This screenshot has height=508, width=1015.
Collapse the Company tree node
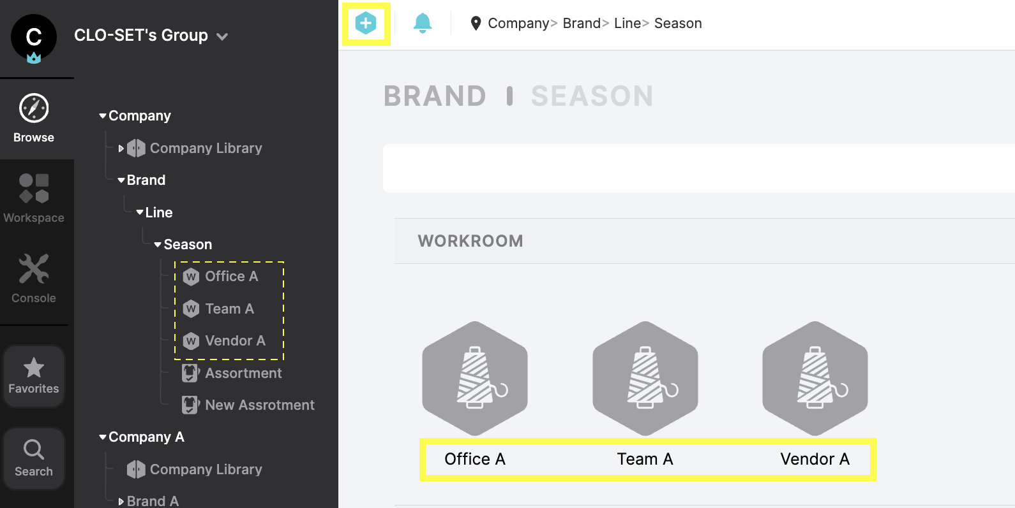click(x=103, y=116)
